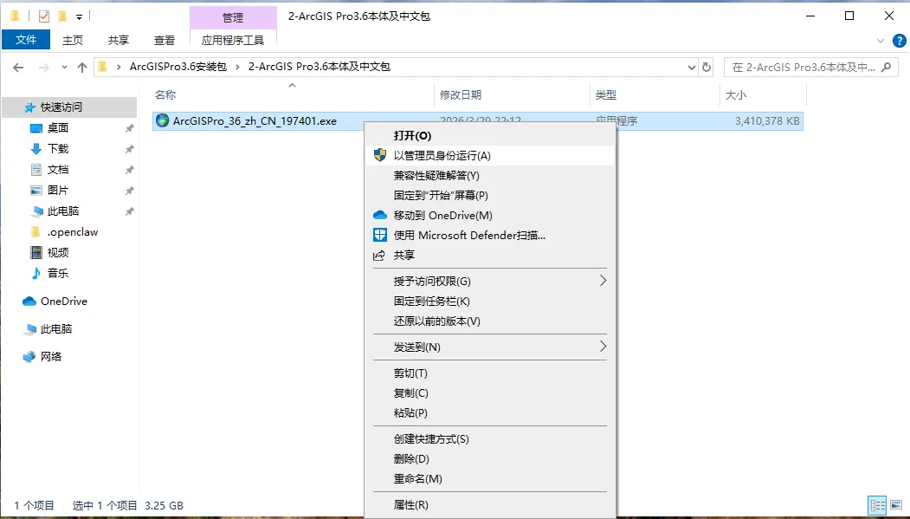The height and width of the screenshot is (519, 910).
Task: Select 固定到"开始"屏幕(P) entry
Action: (490, 196)
